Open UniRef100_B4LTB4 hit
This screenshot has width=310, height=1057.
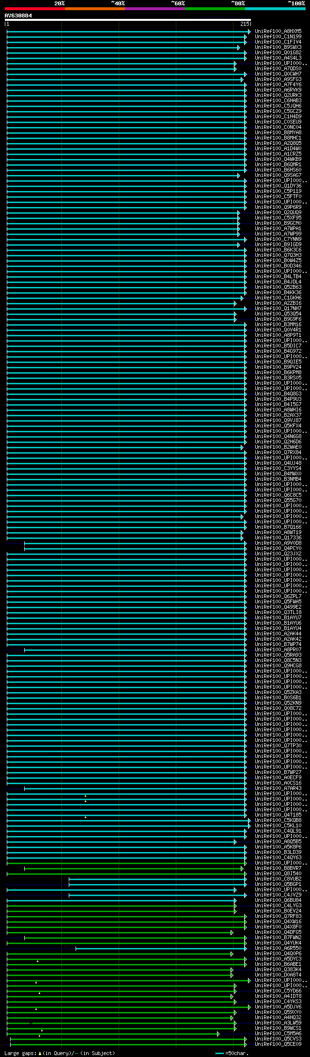click(x=278, y=276)
